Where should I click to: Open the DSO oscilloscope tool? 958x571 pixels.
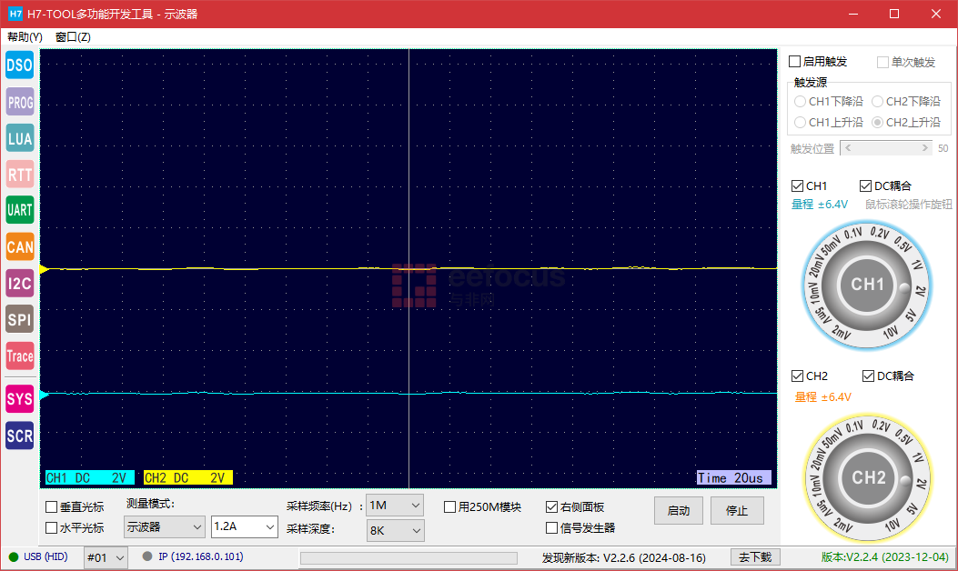coord(19,65)
